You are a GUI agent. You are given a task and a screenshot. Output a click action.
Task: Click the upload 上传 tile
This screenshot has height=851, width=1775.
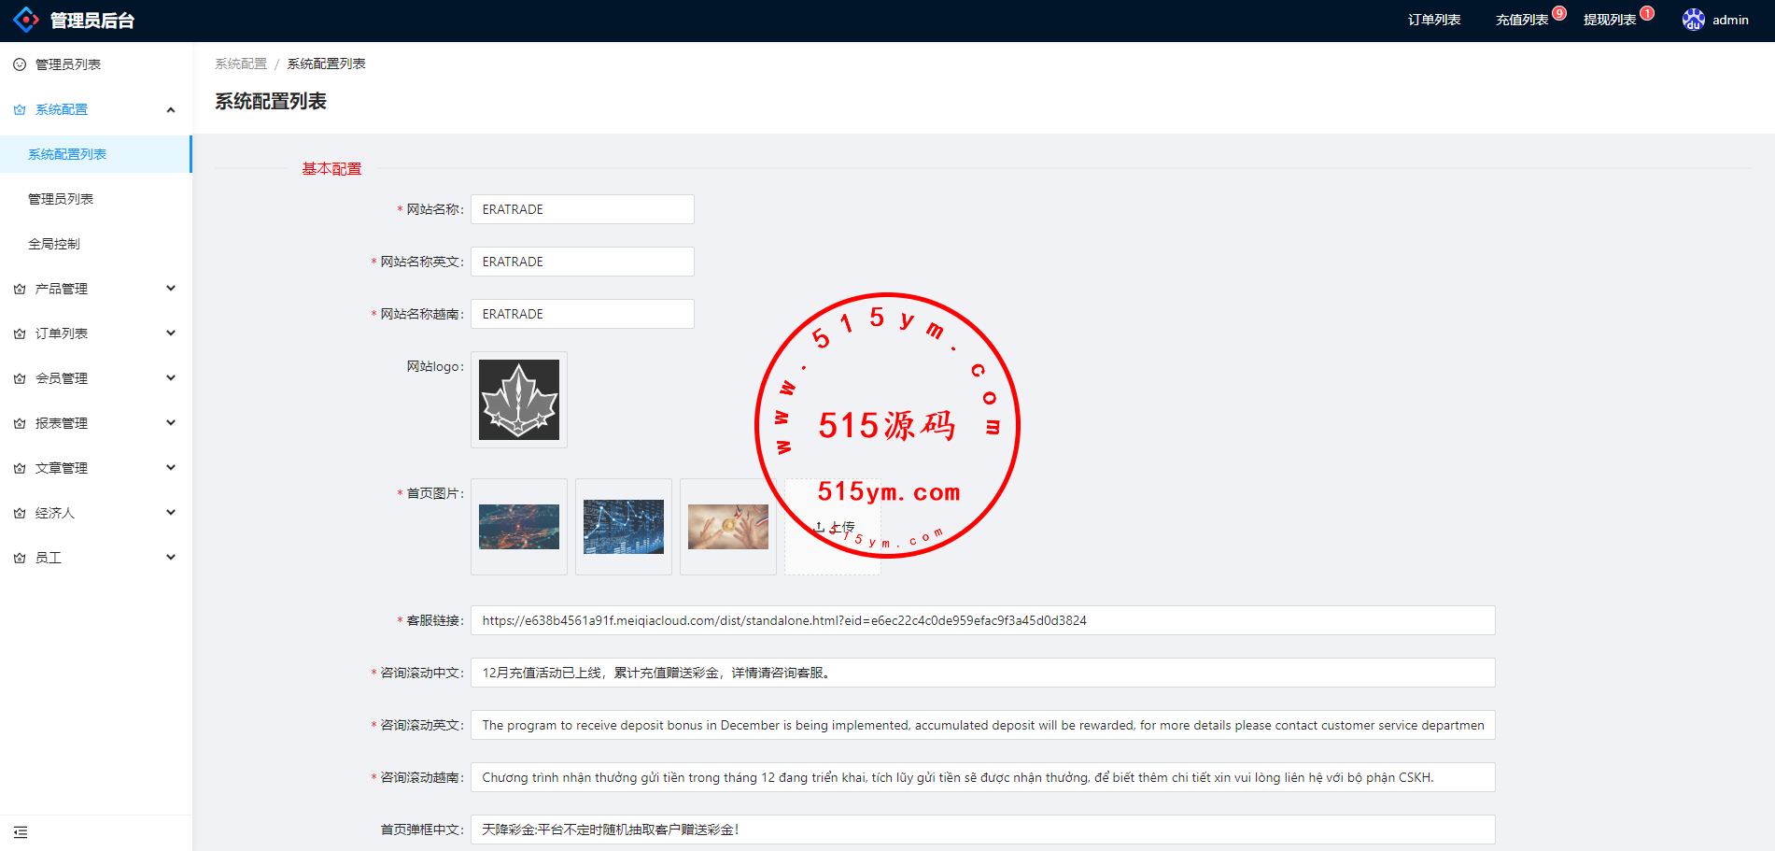pos(832,527)
